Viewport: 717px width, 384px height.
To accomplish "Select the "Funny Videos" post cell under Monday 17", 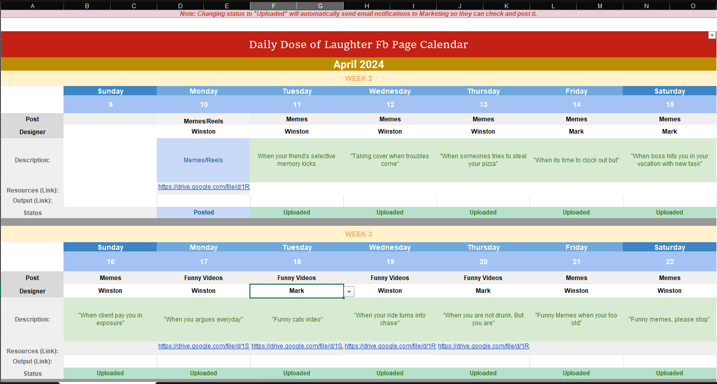I will coord(204,278).
